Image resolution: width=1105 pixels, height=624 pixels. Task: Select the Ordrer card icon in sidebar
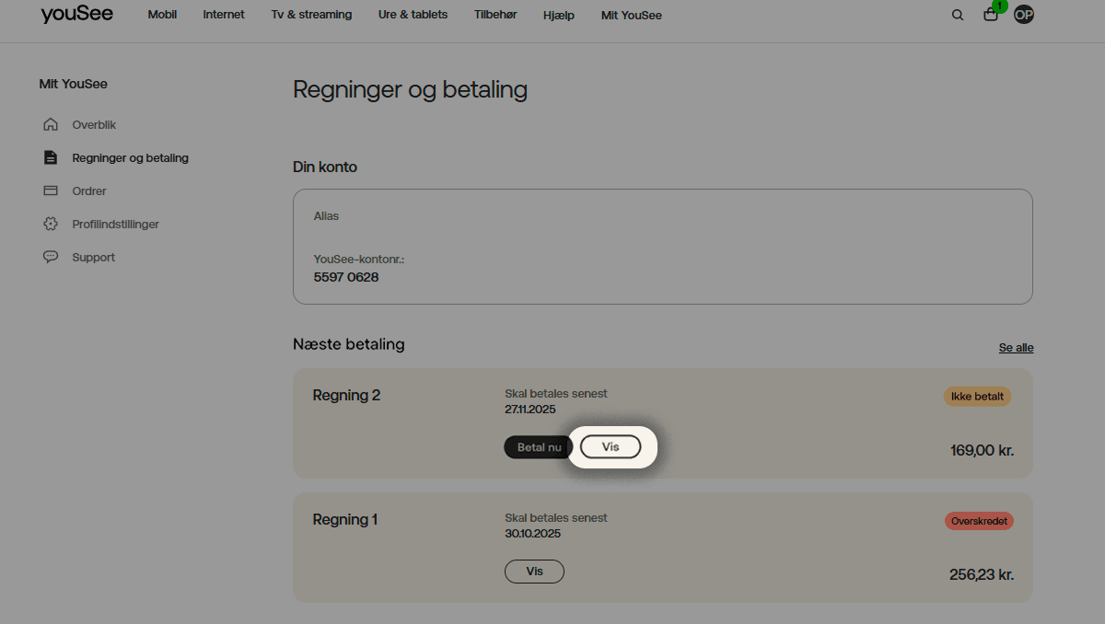(x=51, y=191)
